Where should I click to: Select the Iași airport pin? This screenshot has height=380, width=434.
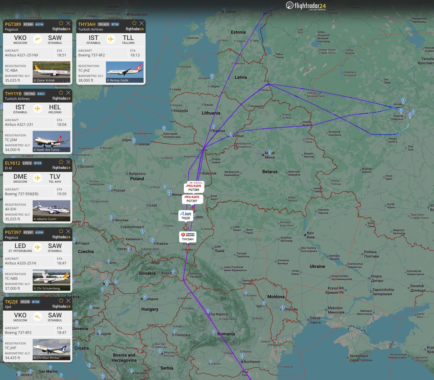[x=264, y=303]
